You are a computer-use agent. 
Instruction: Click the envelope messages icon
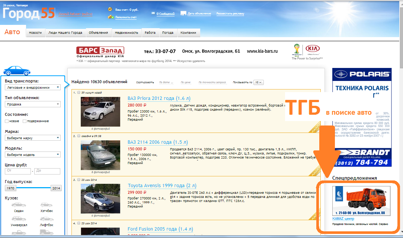pyautogui.click(x=153, y=13)
